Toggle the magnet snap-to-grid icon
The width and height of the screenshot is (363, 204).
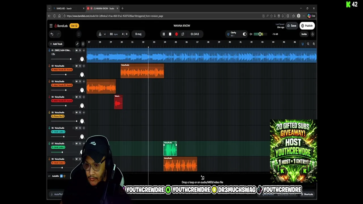(302, 44)
